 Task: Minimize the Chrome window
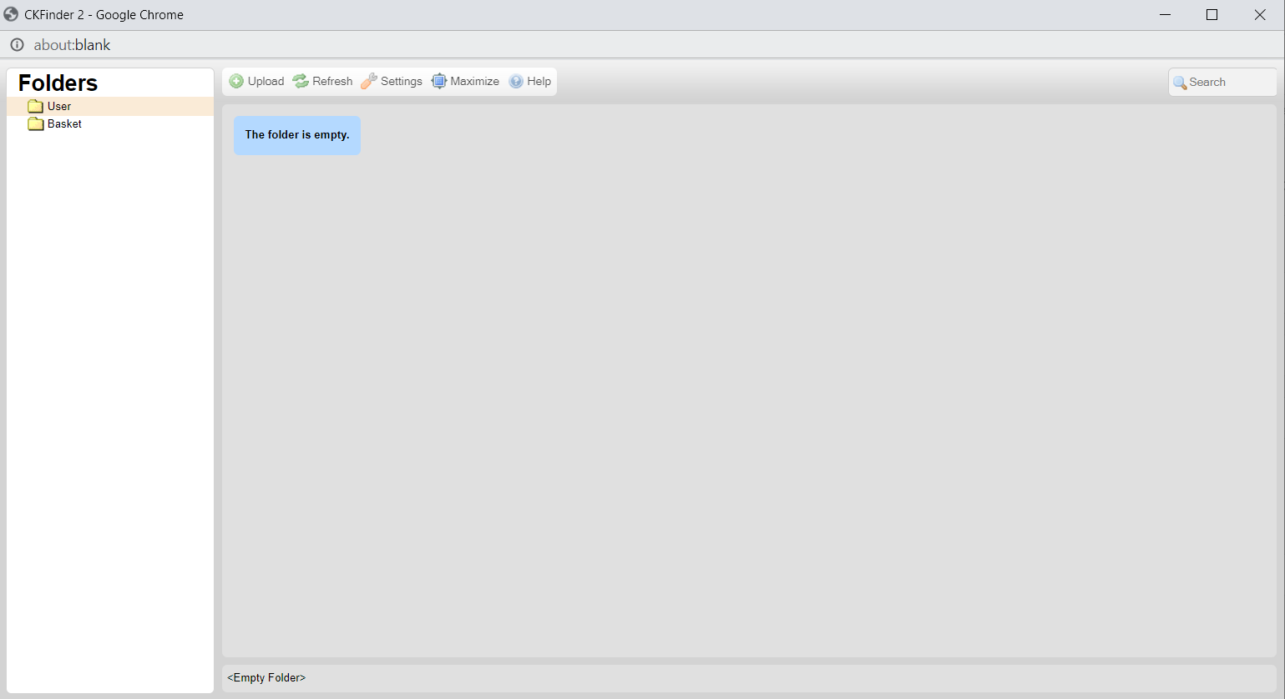(x=1165, y=15)
